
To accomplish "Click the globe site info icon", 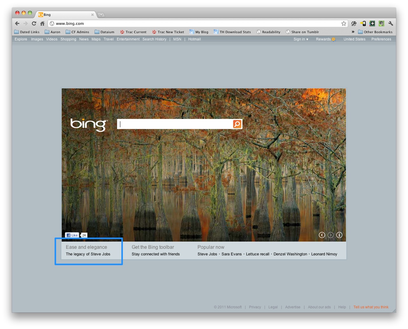I will [x=52, y=24].
